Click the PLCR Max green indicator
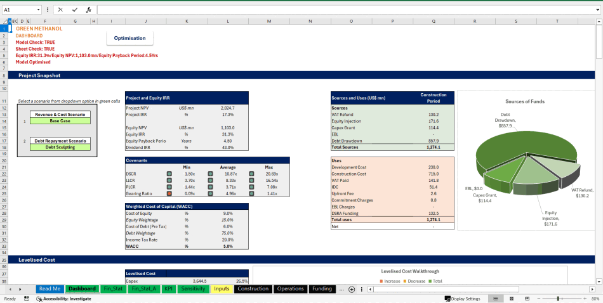Image resolution: width=603 pixels, height=303 pixels. (251, 187)
